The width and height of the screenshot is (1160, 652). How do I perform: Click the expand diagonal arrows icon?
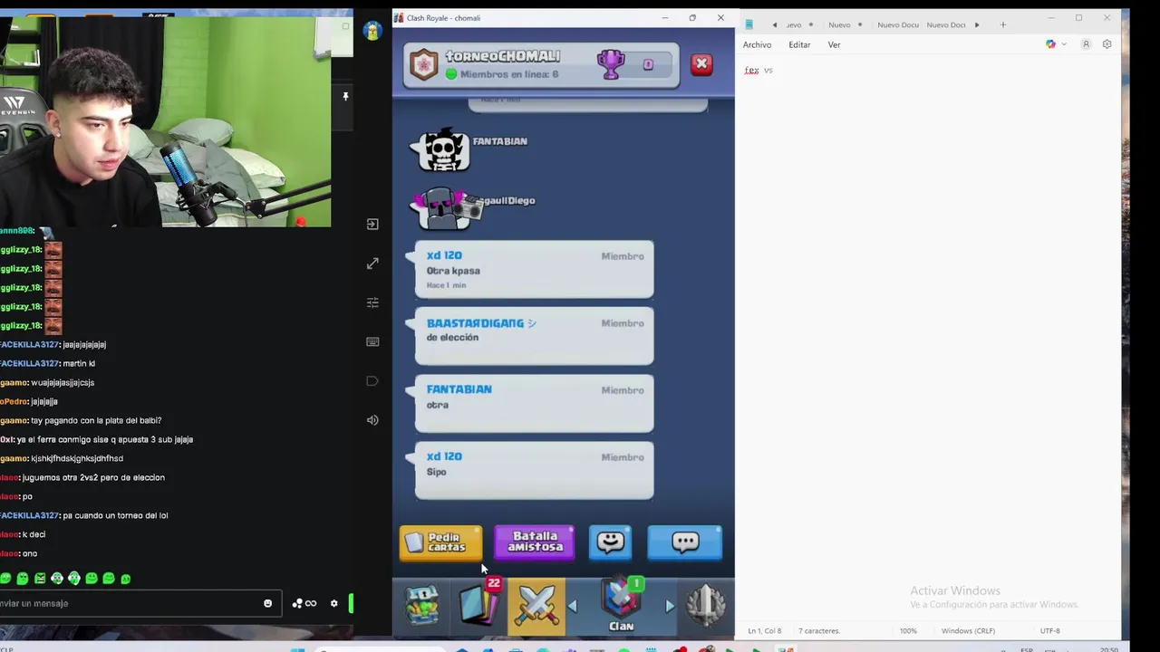point(372,264)
